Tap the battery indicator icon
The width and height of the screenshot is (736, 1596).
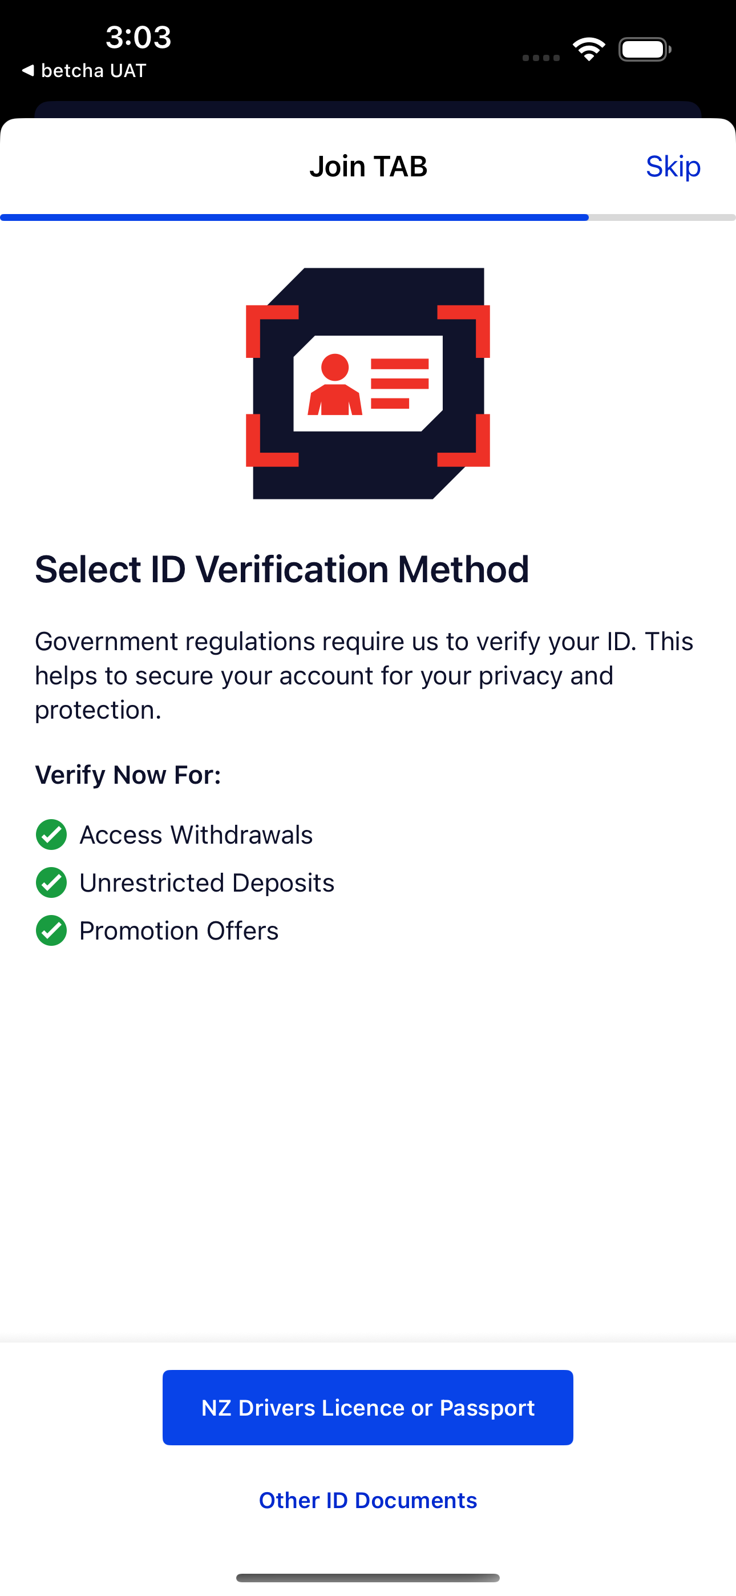click(645, 50)
